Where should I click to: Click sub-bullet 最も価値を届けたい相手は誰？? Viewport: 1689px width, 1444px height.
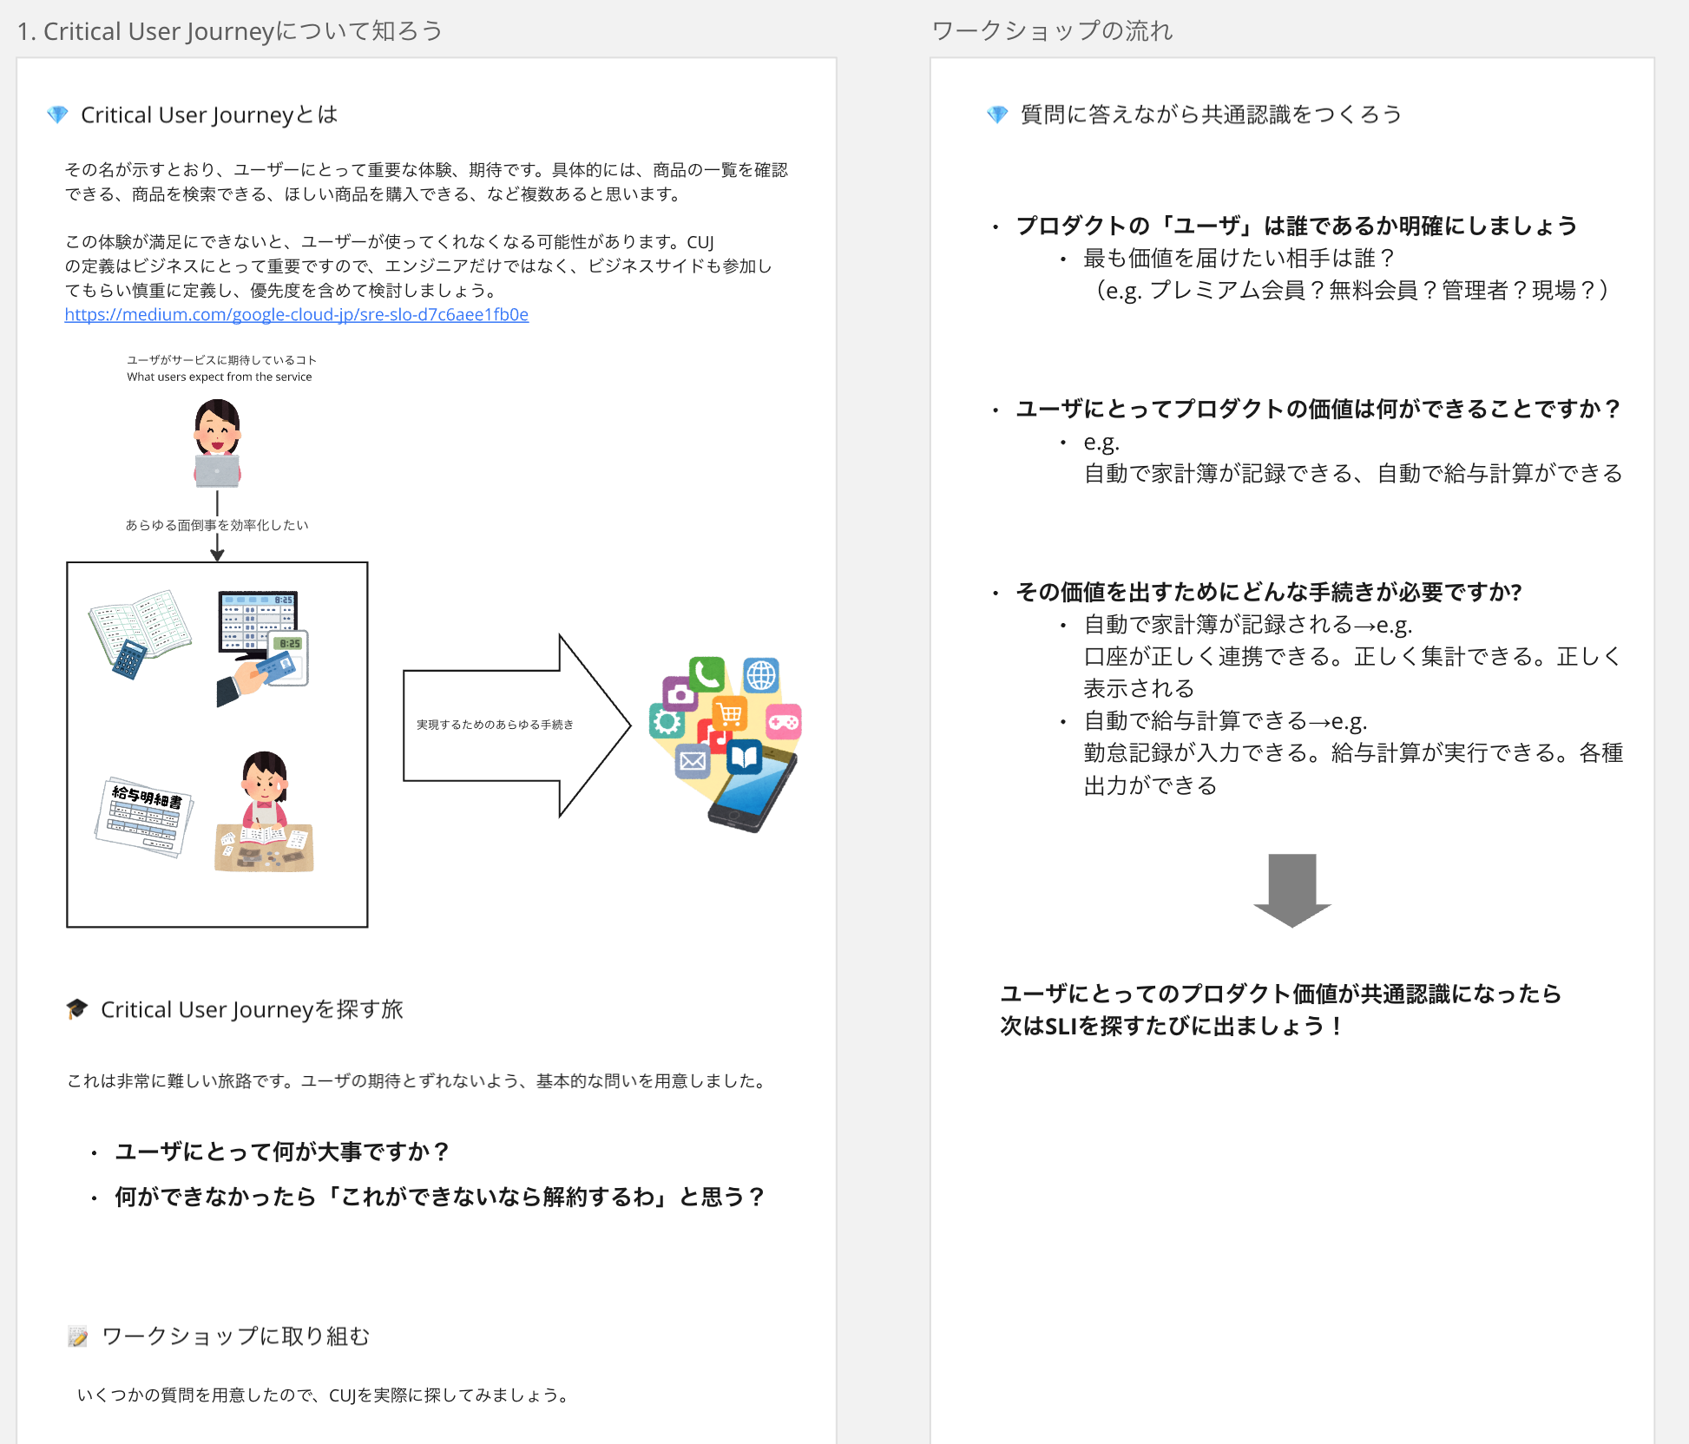click(x=1239, y=258)
